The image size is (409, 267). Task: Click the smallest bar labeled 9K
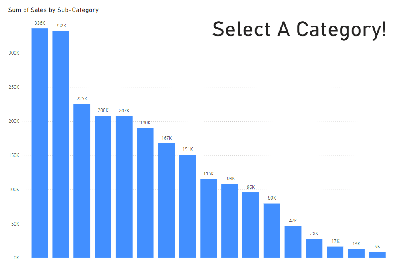click(x=377, y=255)
